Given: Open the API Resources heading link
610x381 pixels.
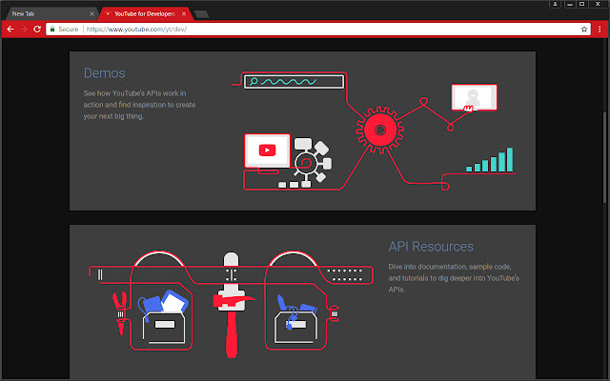Looking at the screenshot, I should (431, 247).
